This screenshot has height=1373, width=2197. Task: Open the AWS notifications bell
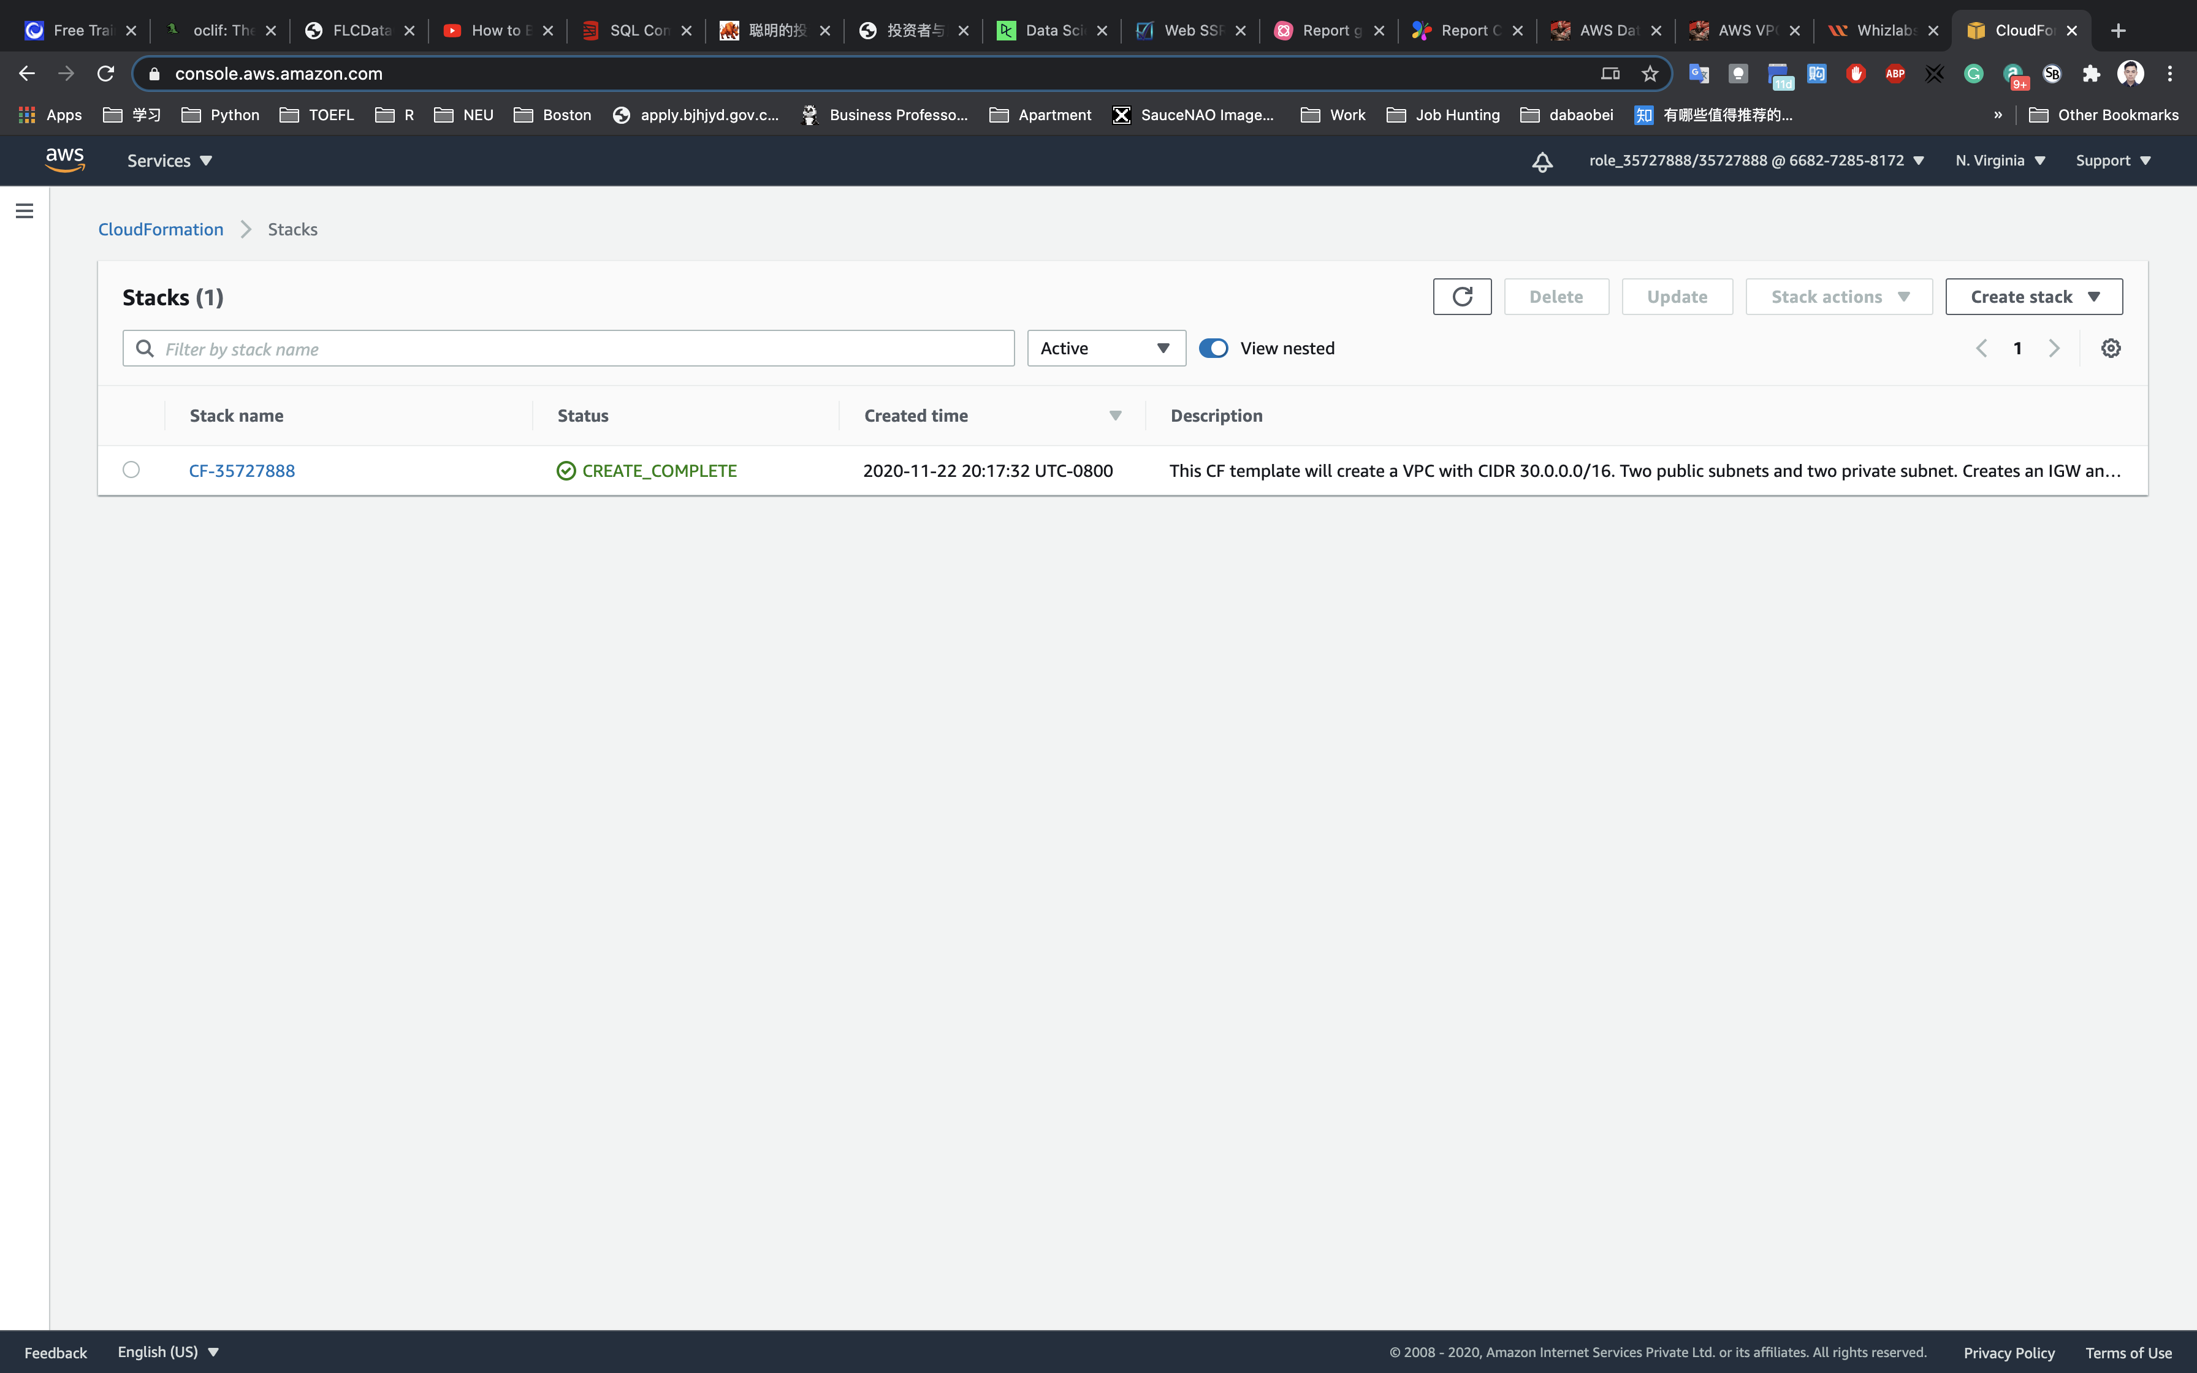click(1542, 162)
